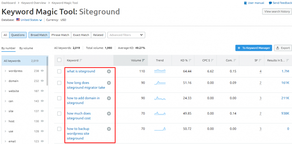Expand the website keyword group

click(5, 91)
